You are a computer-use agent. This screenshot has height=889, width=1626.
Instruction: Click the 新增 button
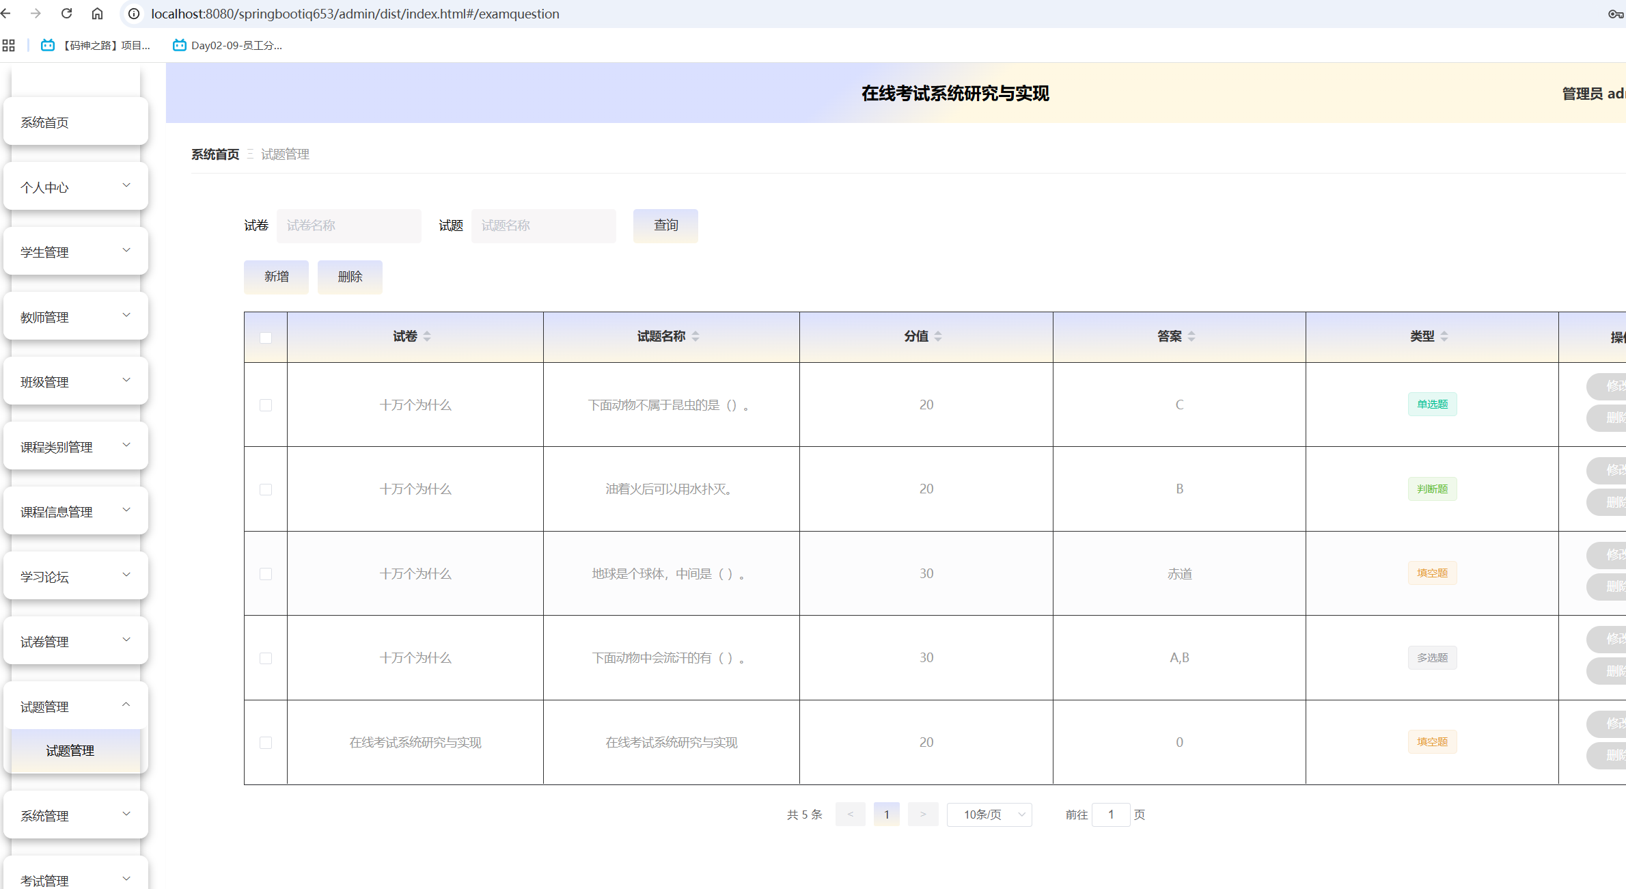tap(276, 277)
